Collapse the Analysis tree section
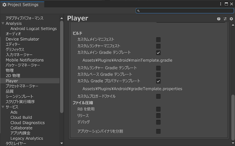Viewport: 235px width, 146px height. [x=3, y=23]
